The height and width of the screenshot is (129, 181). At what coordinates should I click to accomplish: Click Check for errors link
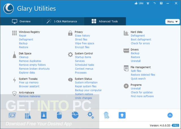(140, 43)
